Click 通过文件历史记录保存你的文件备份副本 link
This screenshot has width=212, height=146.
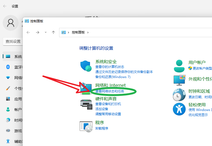pos(124,72)
